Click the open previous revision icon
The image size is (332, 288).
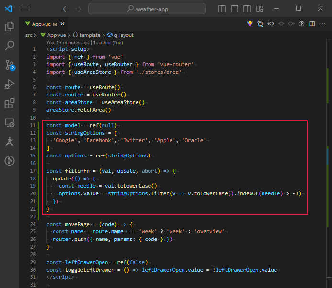tap(271, 24)
